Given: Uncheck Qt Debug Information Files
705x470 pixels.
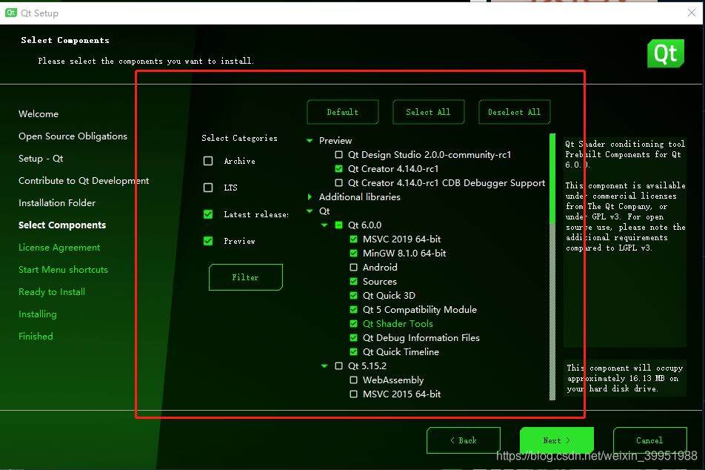Looking at the screenshot, I should pos(354,337).
